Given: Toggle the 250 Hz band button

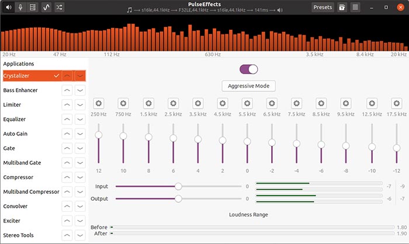Looking at the screenshot, I should (99, 103).
